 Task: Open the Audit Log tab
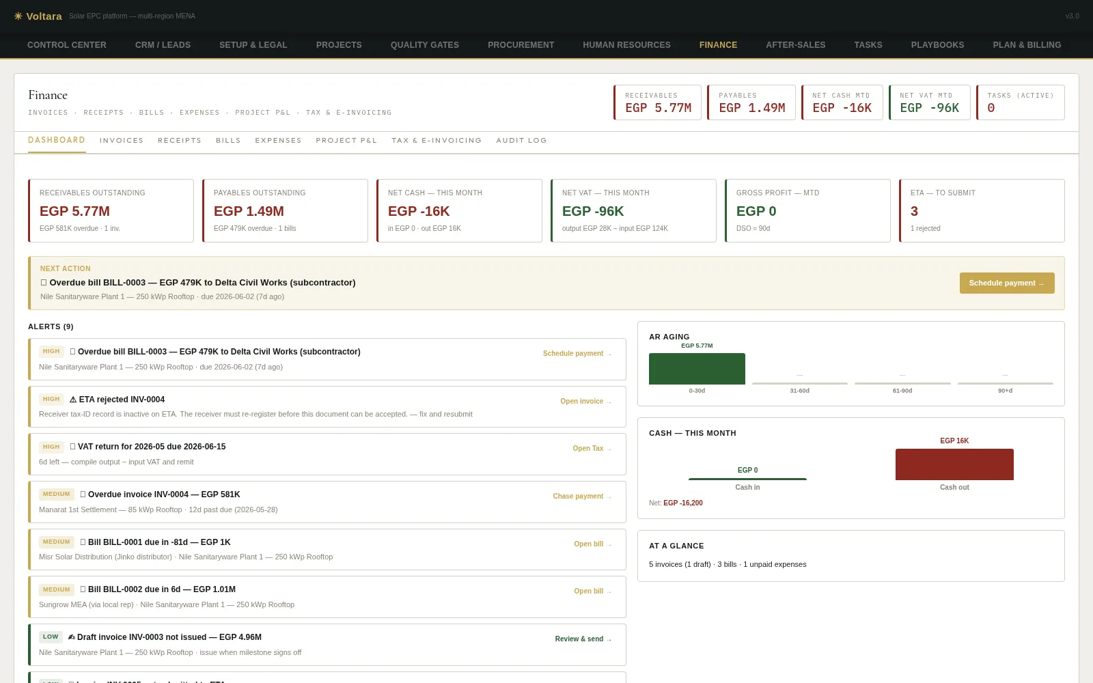pyautogui.click(x=521, y=141)
